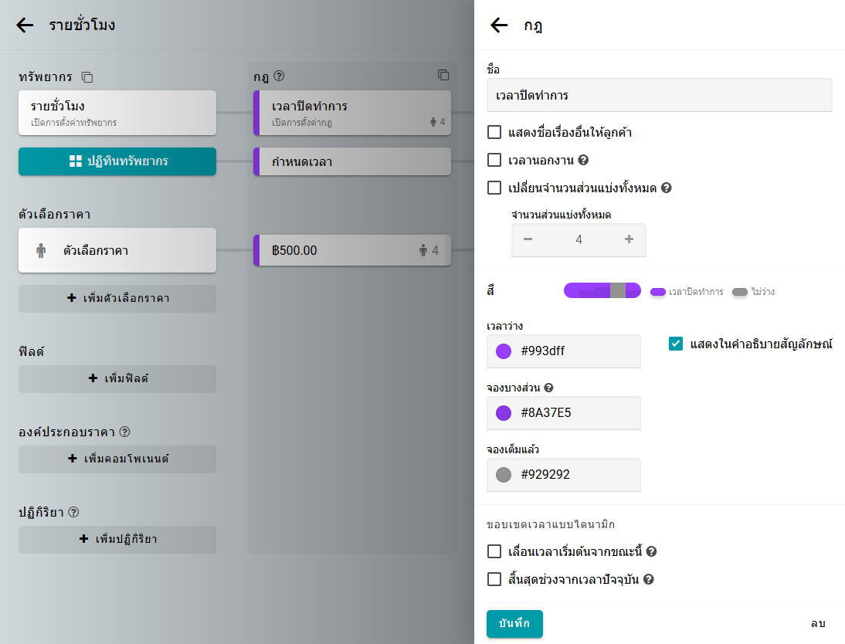Screen dimensions: 845x644
Task: Click help icon next to จองบางส่วน
Action: (548, 388)
